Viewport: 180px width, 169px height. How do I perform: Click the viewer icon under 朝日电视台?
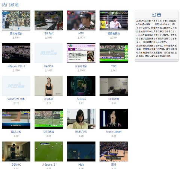[111, 38]
